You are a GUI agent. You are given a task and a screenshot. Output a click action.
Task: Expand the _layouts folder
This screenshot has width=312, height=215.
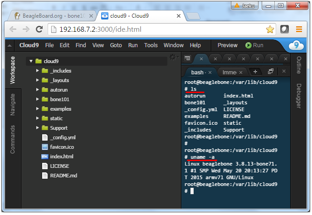tap(37, 80)
